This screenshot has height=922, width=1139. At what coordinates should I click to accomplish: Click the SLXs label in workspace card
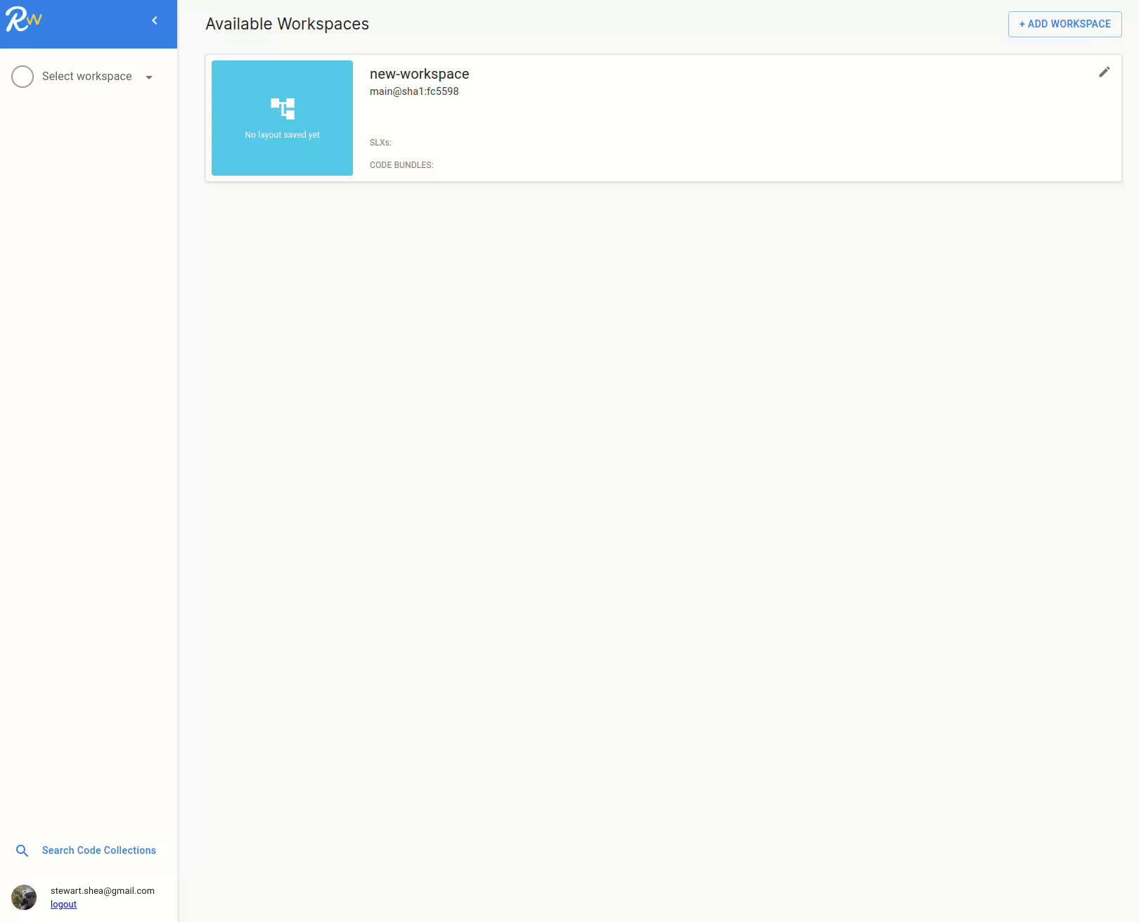(x=380, y=143)
